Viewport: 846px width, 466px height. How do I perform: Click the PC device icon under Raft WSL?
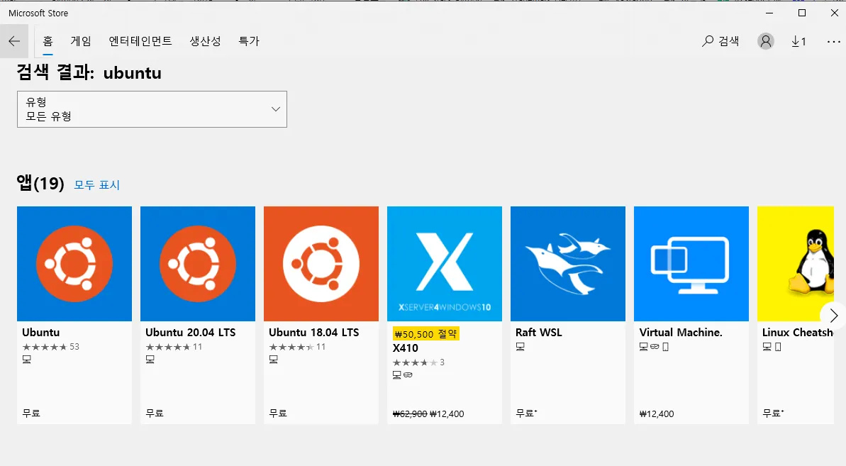[x=520, y=347]
